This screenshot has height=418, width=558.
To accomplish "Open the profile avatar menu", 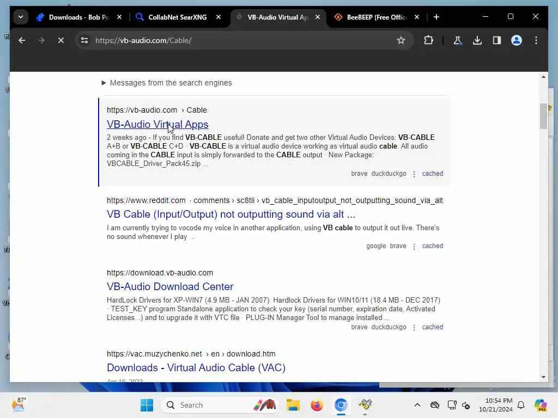I will [517, 40].
